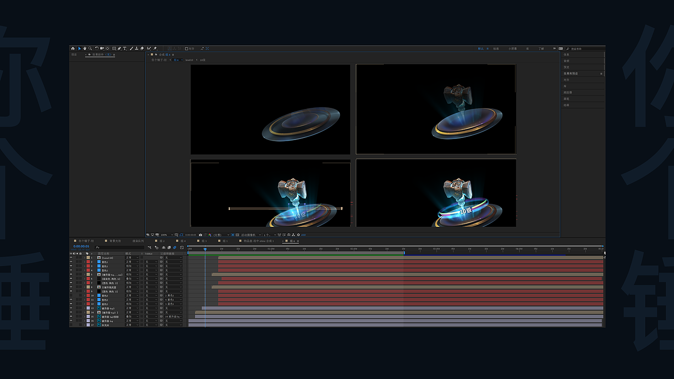Select the Pan Behind anchor point tool
674x379 pixels.
(107, 48)
